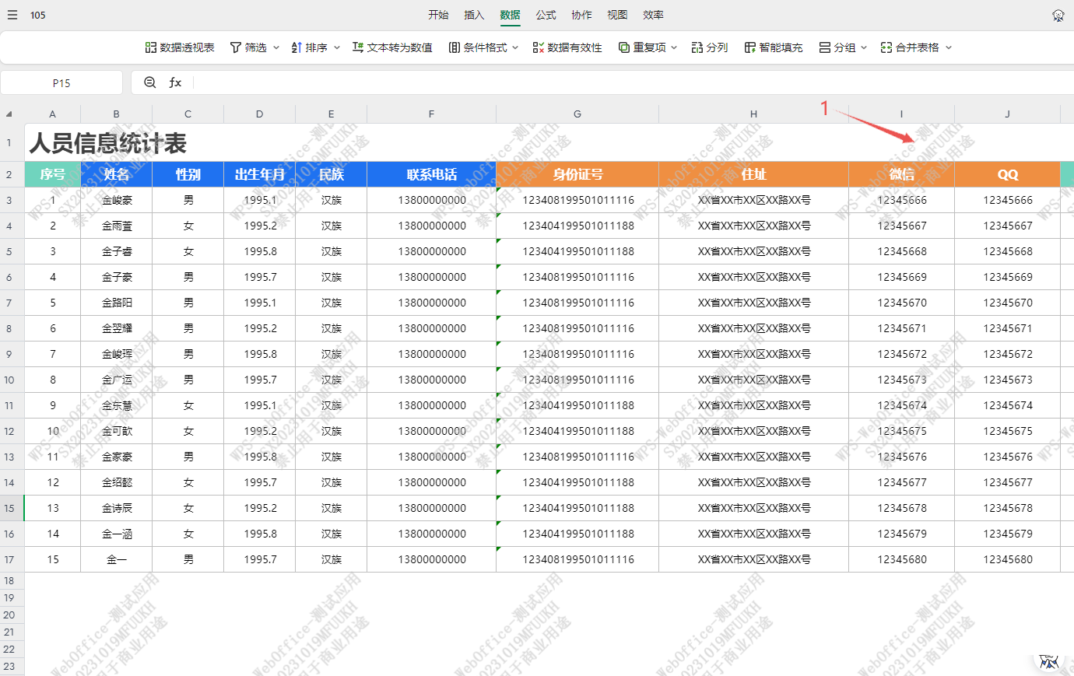This screenshot has width=1074, height=676.
Task: Click inside the formula bar input
Action: tap(634, 82)
